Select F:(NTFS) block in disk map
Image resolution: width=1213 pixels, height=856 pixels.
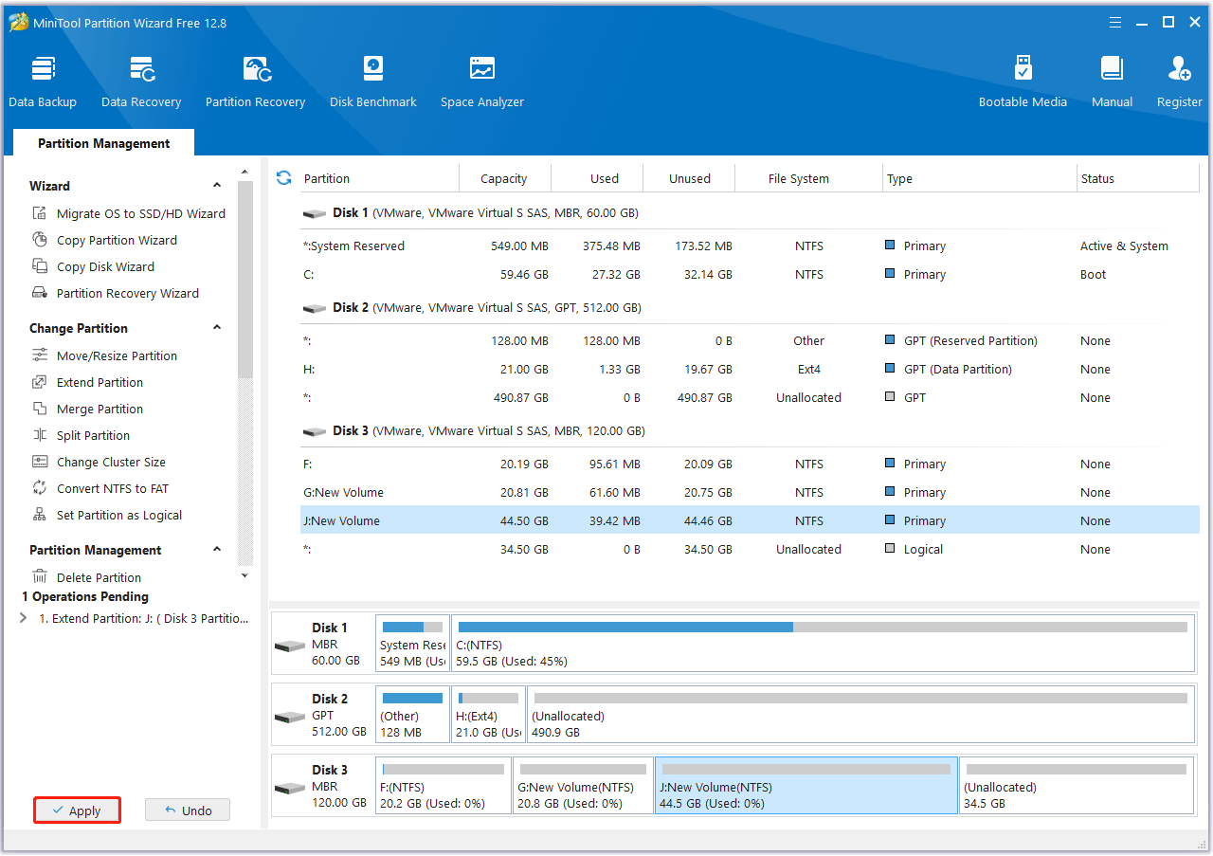(x=444, y=786)
